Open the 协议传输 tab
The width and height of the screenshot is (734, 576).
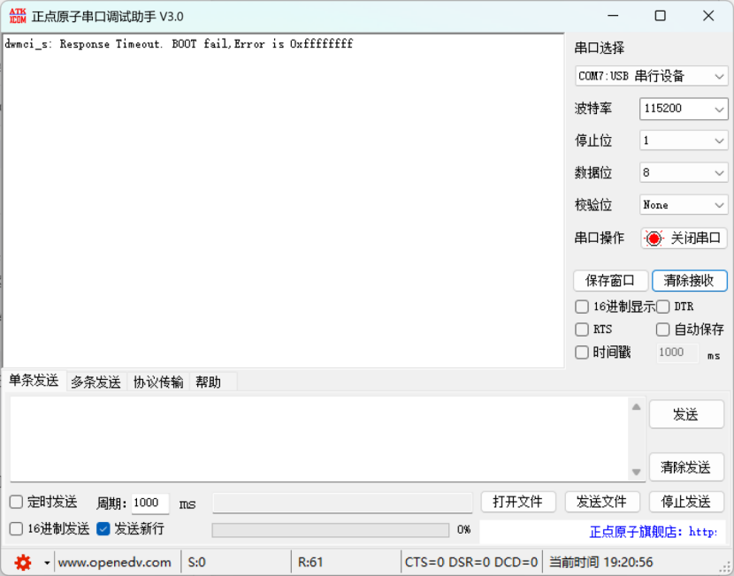(x=158, y=382)
